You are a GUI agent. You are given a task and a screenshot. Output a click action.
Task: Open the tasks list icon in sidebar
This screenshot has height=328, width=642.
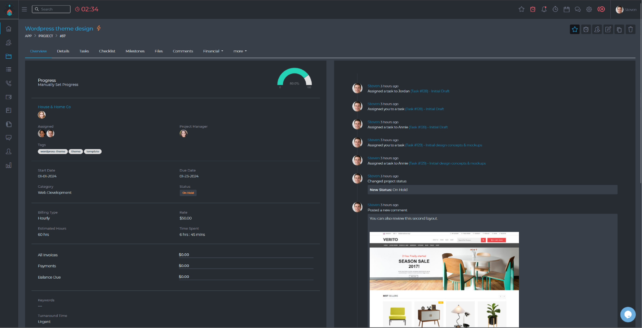(9, 69)
